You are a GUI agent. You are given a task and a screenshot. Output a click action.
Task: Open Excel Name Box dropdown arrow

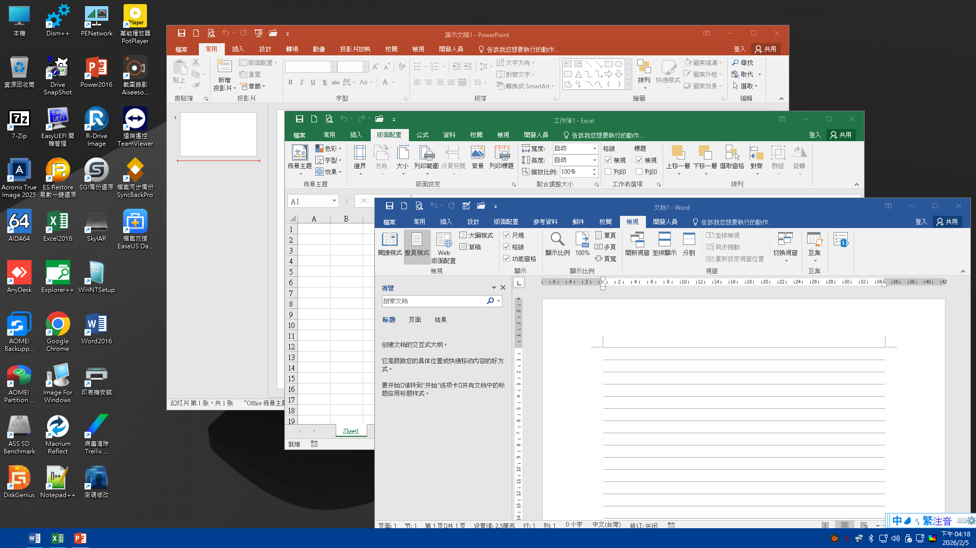coord(334,201)
